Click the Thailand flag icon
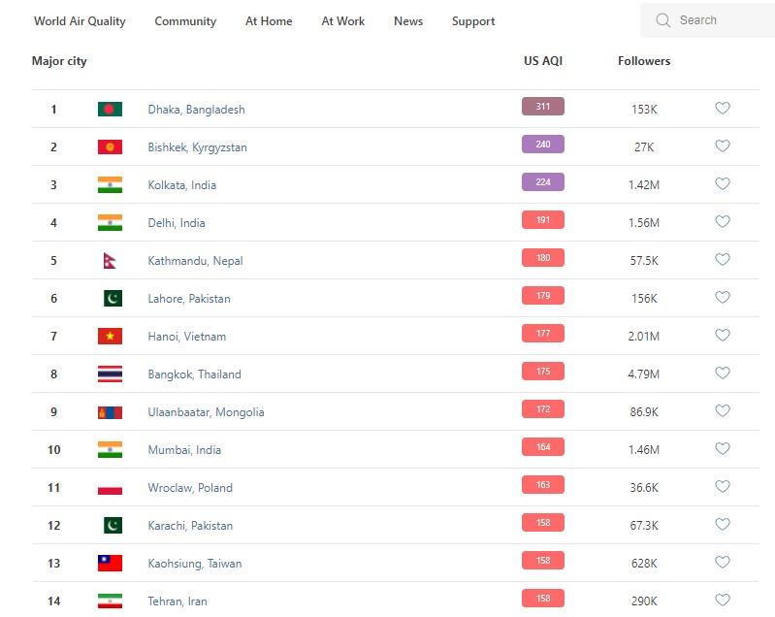775x617 pixels. tap(110, 374)
